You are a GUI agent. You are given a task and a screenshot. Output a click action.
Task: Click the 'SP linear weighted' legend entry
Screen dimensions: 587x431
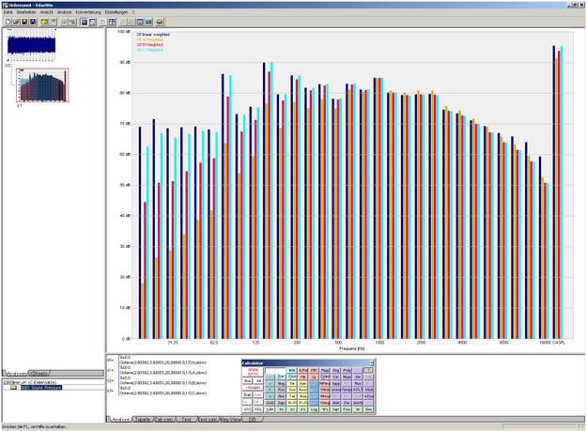[x=151, y=33]
